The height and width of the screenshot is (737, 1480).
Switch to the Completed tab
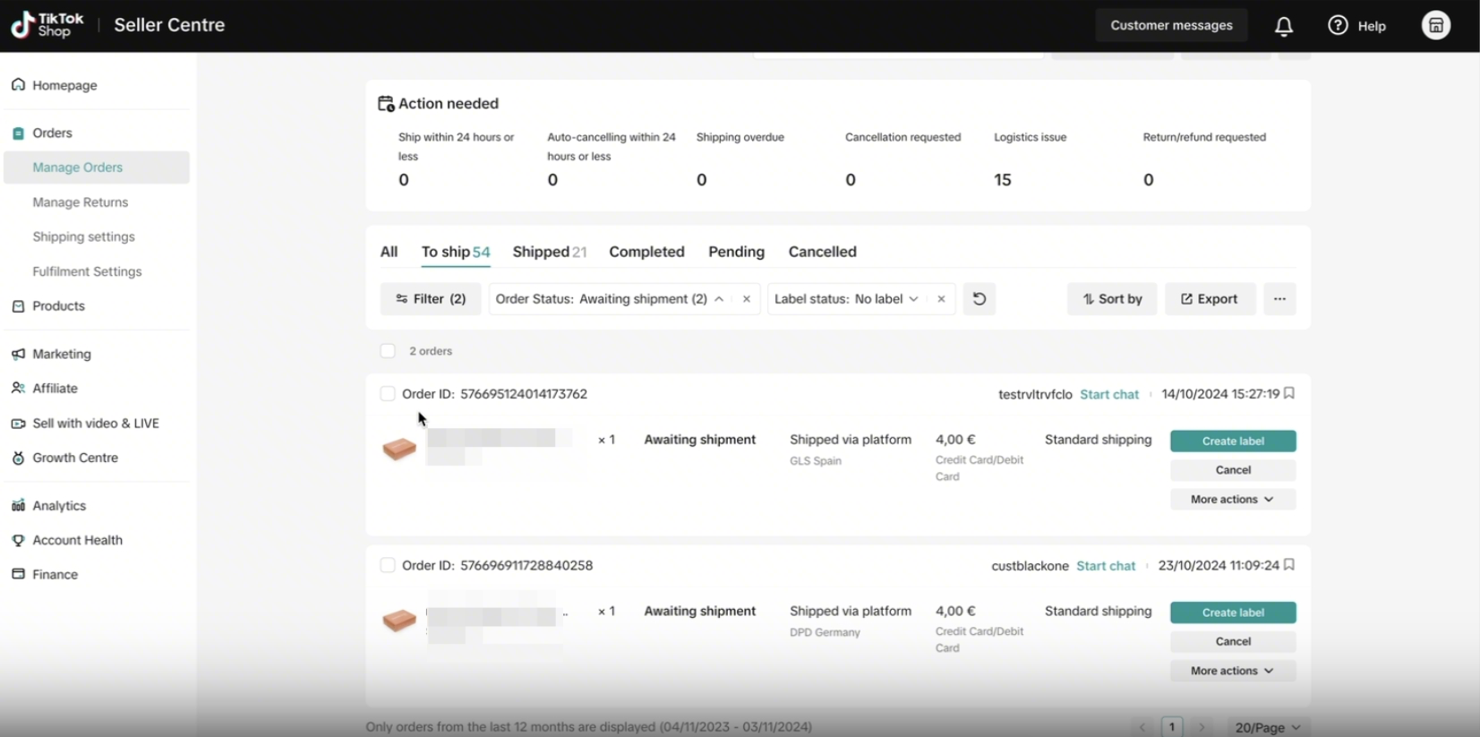pyautogui.click(x=646, y=252)
